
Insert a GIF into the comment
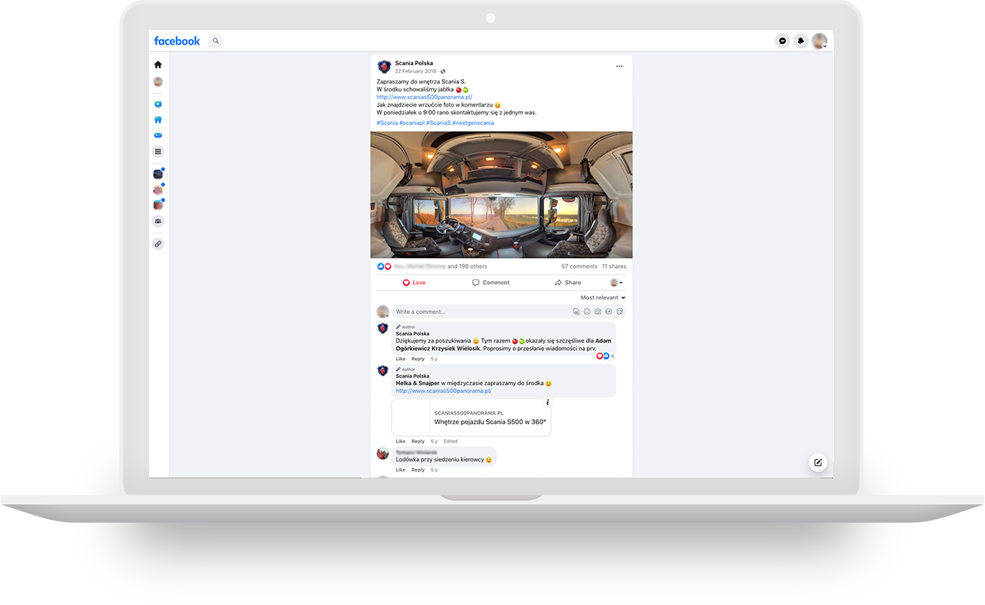[609, 312]
